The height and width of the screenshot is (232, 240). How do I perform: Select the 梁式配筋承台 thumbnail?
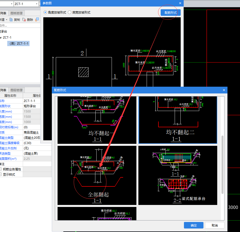(x=178, y=175)
